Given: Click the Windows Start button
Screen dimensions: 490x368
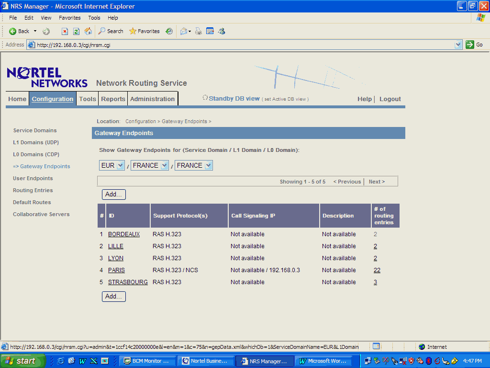Looking at the screenshot, I should pyautogui.click(x=22, y=361).
